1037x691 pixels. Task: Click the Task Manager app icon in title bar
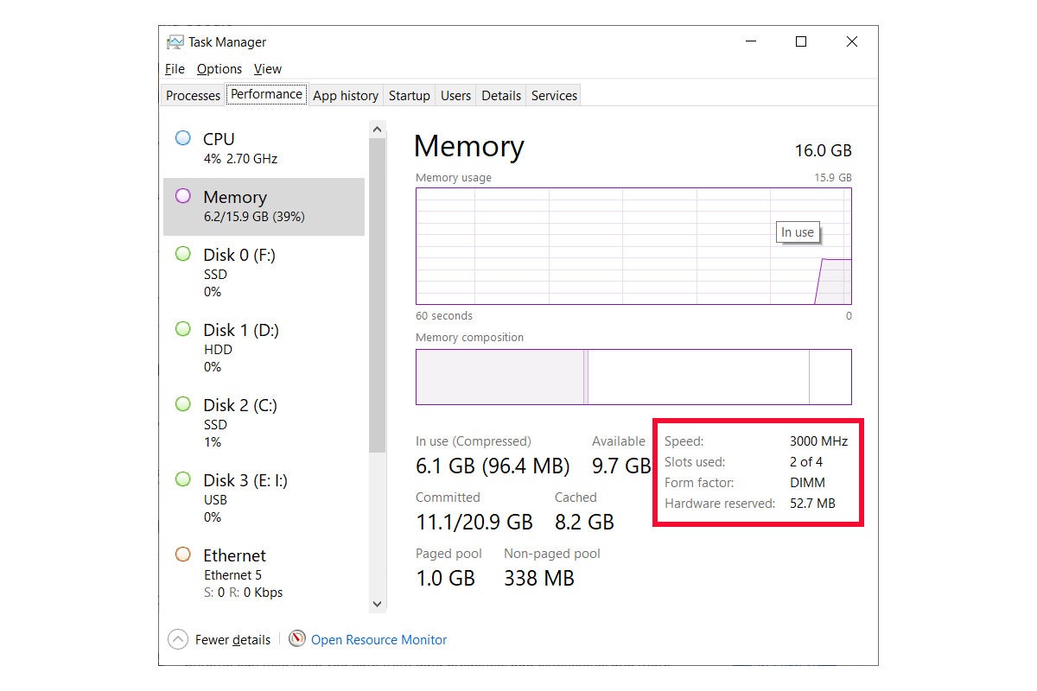click(175, 42)
